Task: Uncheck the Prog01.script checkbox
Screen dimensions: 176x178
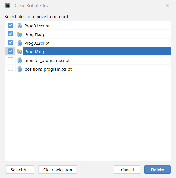Action: (x=10, y=25)
